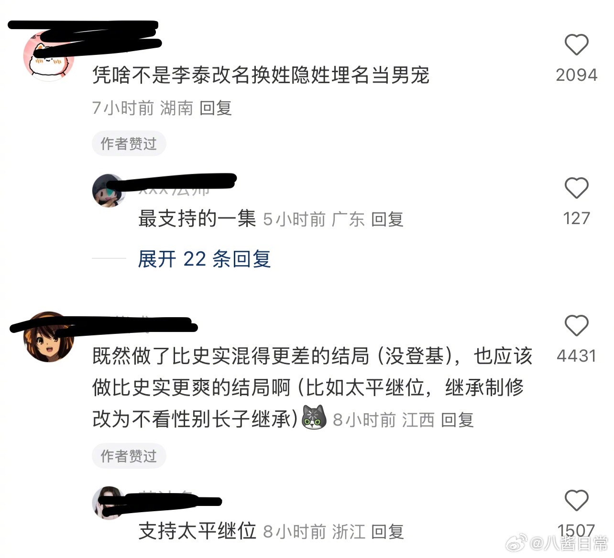614x558 pixels.
Task: Reply to the 江西 comment
Action: tap(457, 420)
